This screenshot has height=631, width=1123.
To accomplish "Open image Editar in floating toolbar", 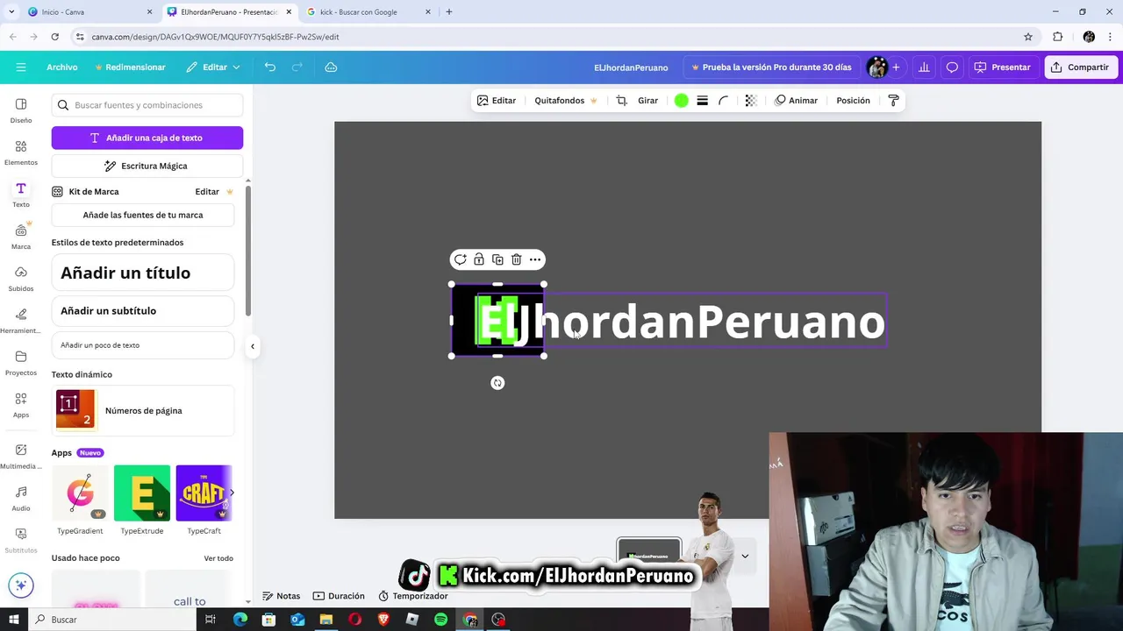I will (497, 101).
